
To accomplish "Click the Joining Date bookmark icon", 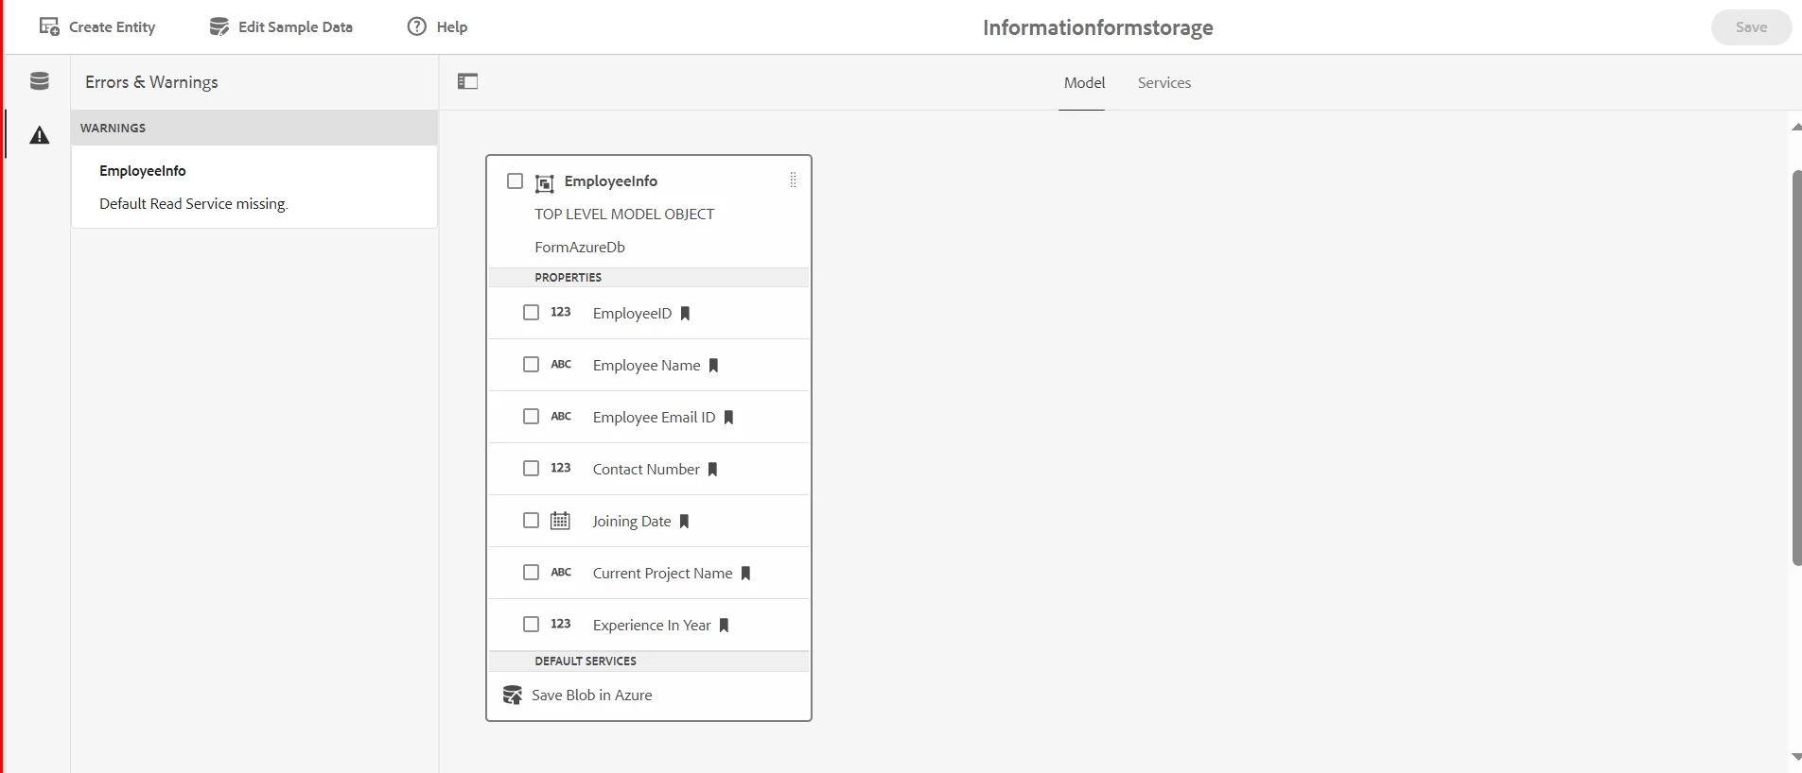I will [685, 521].
